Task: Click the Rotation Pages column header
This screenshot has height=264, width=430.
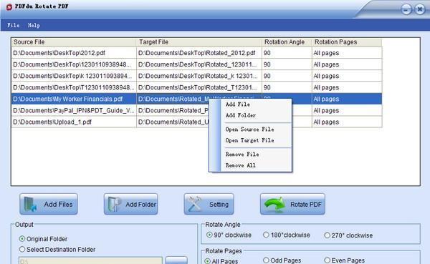Action: click(x=347, y=42)
